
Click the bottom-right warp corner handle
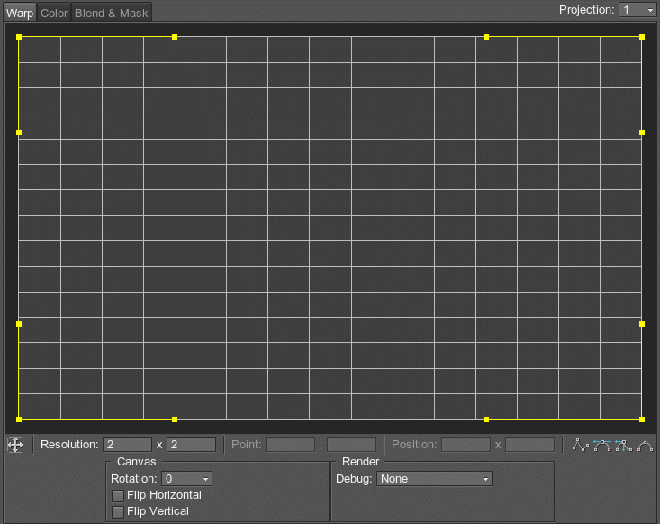(641, 420)
